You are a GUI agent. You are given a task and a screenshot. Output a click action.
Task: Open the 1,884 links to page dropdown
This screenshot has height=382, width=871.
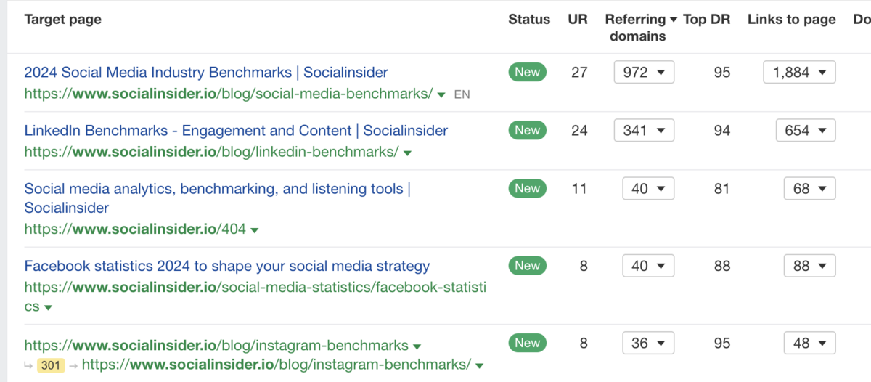click(799, 73)
